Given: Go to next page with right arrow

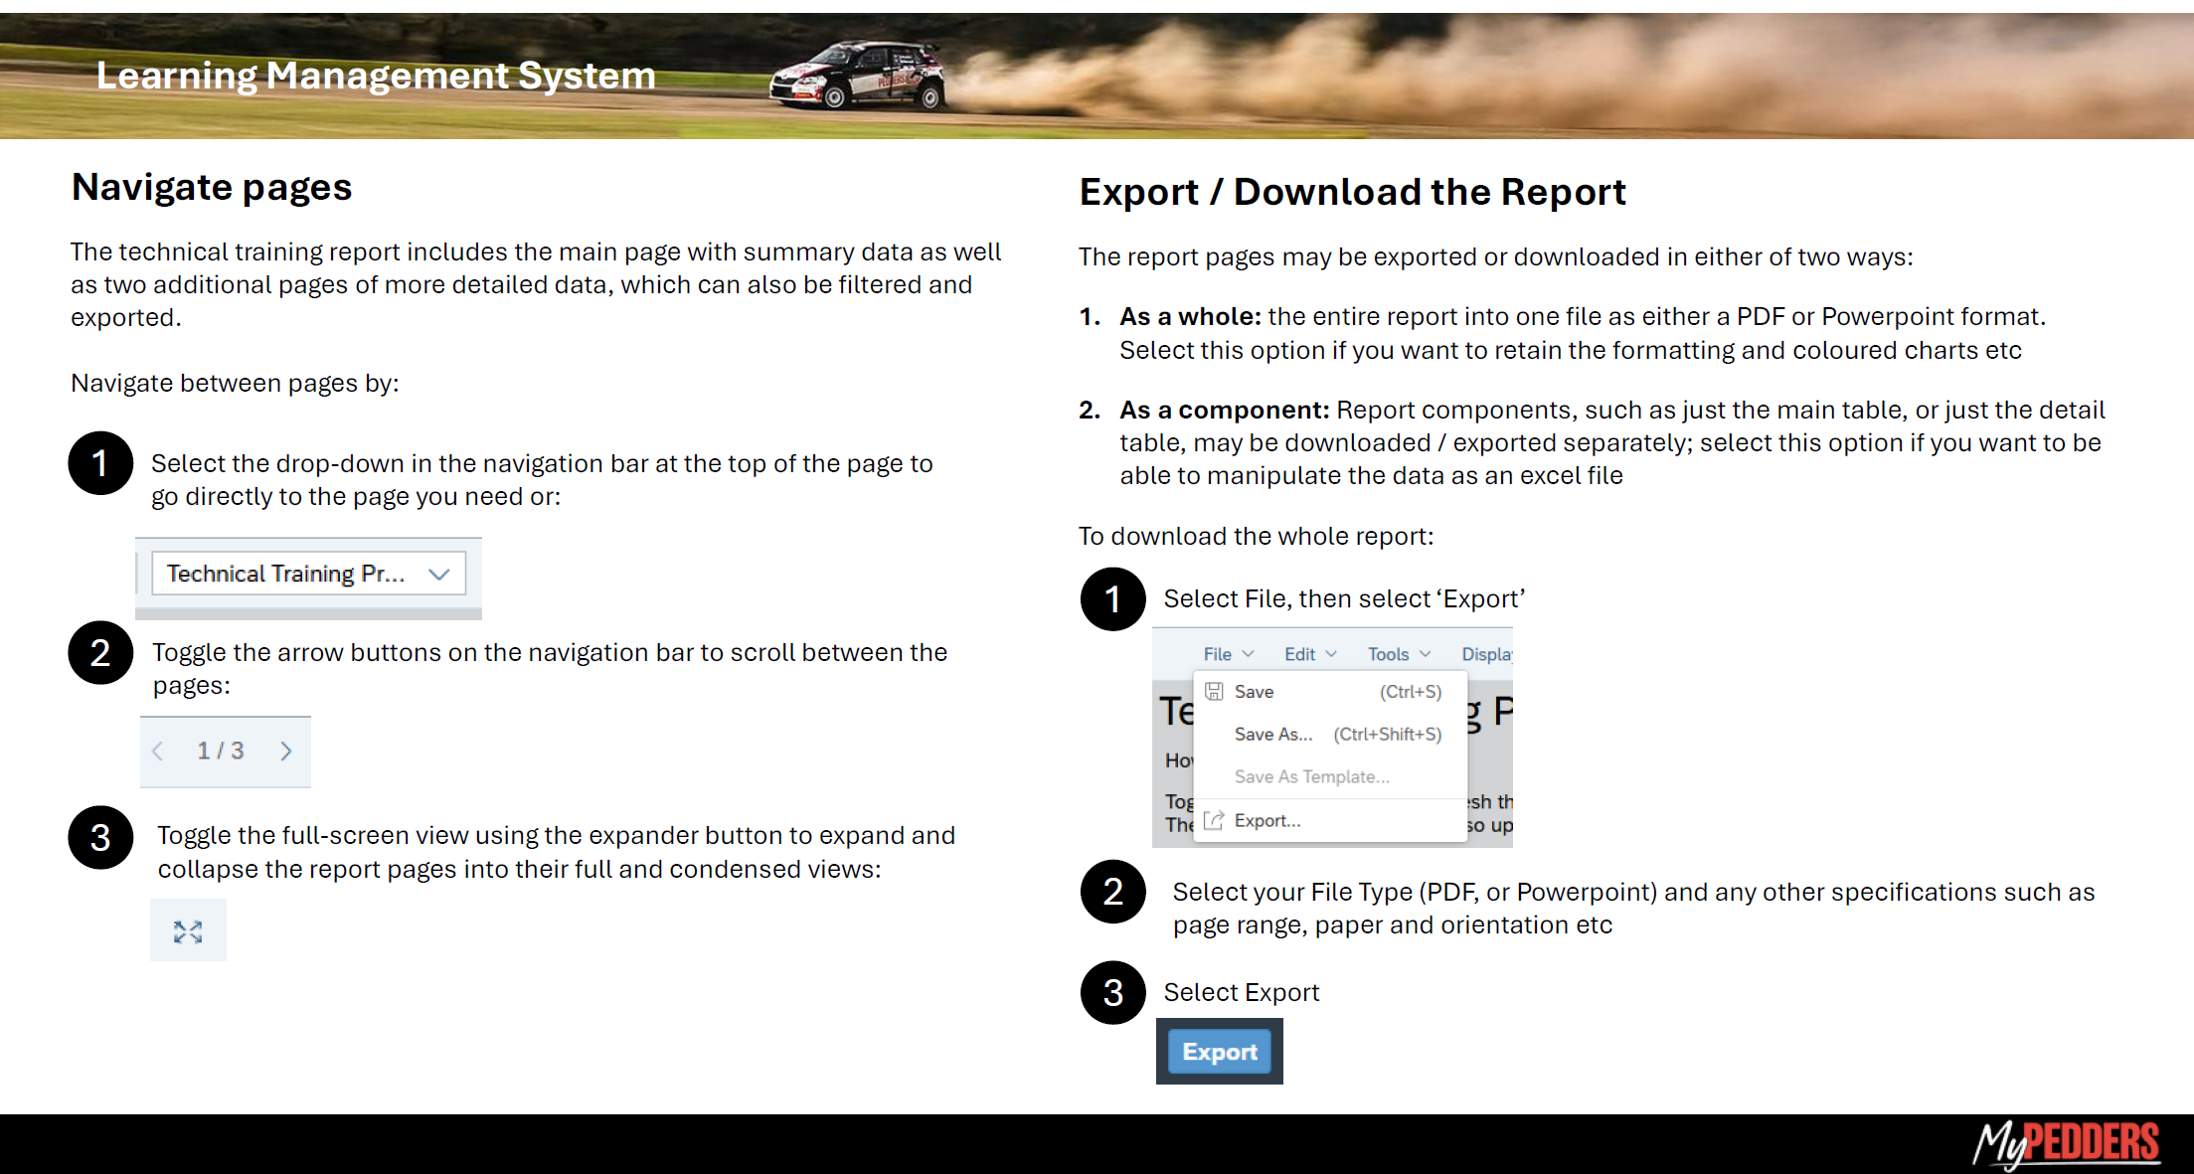Looking at the screenshot, I should (x=286, y=752).
